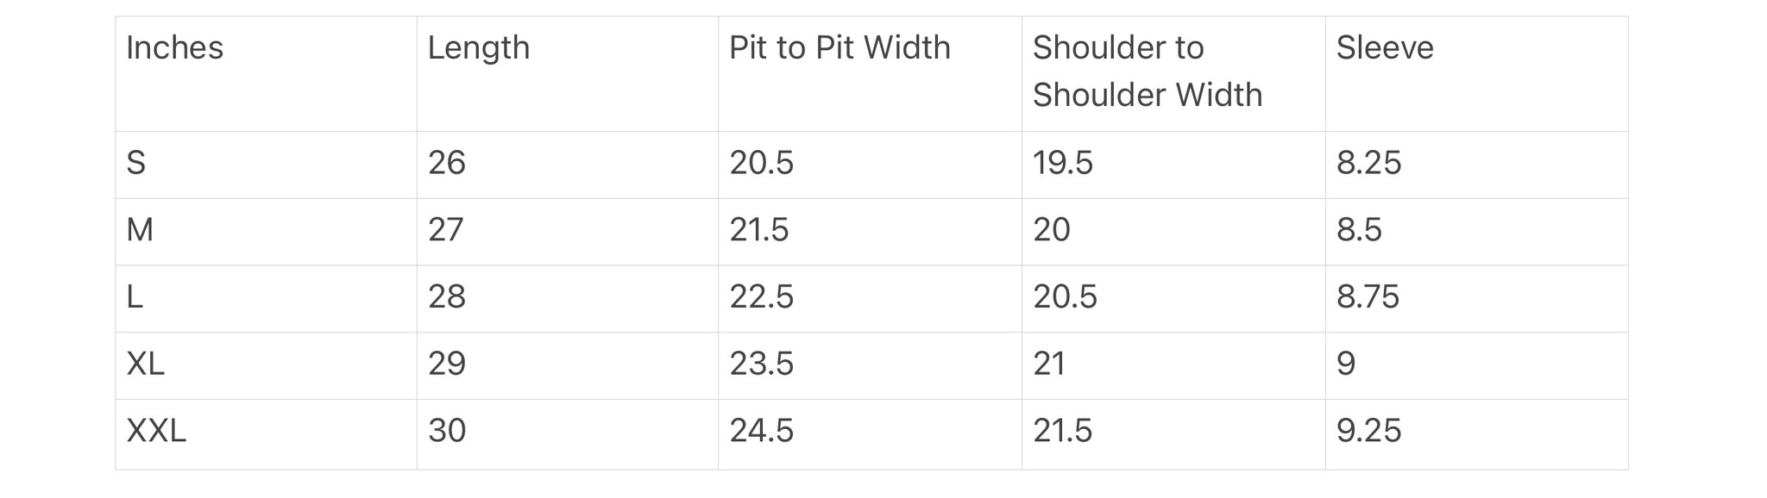This screenshot has height=498, width=1767.
Task: Select the Length column header
Action: [479, 48]
